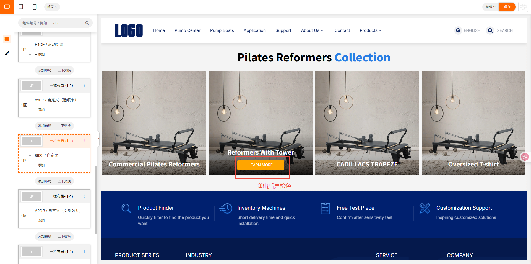The image size is (531, 264).
Task: Open the 首页 page dropdown
Action: tap(52, 7)
